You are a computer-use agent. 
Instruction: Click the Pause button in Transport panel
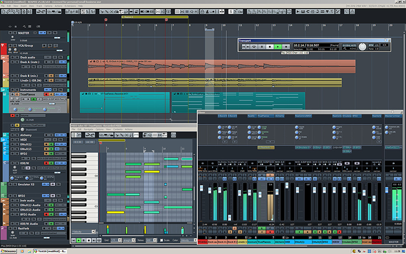(270, 46)
